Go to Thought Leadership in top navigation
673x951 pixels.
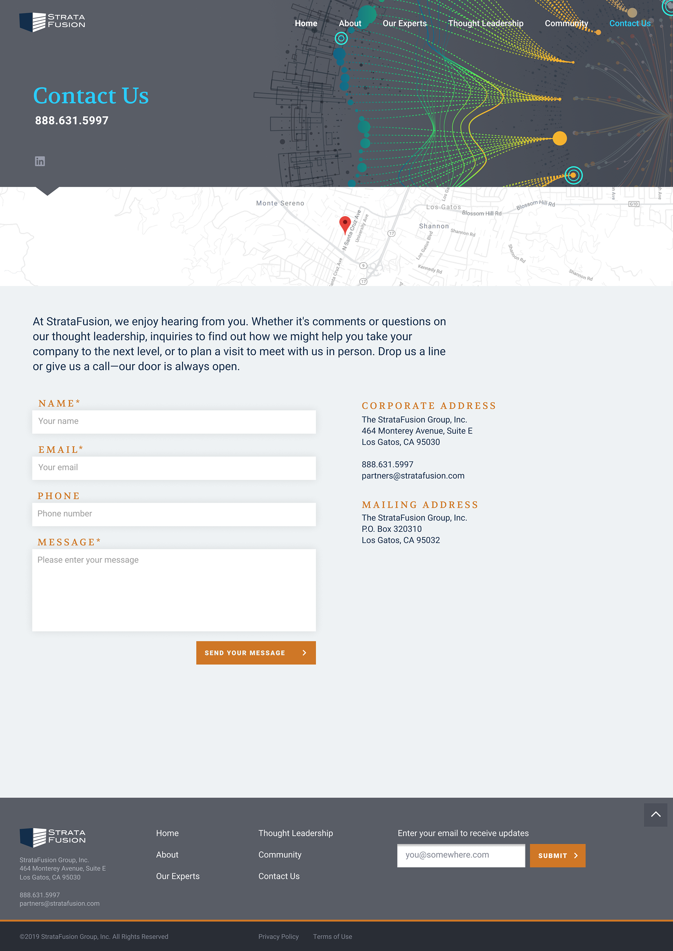(485, 23)
